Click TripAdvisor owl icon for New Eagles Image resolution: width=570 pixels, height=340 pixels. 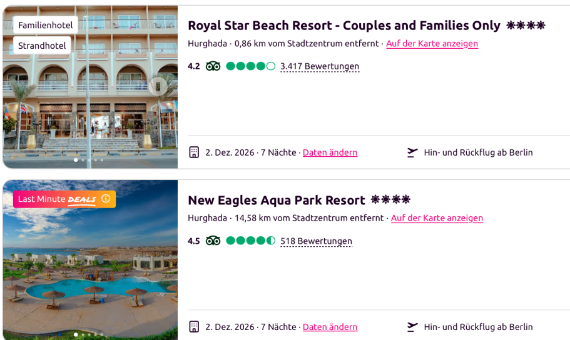click(213, 241)
